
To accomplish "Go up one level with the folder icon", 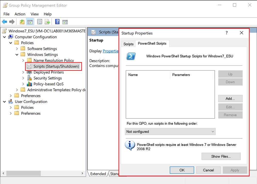I will pyautogui.click(x=22, y=22).
